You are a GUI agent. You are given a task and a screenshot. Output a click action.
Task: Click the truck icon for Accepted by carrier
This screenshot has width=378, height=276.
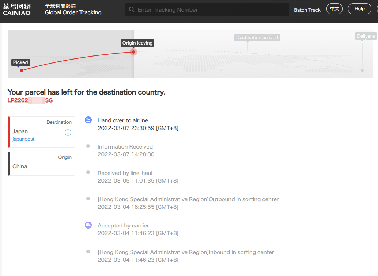88,225
